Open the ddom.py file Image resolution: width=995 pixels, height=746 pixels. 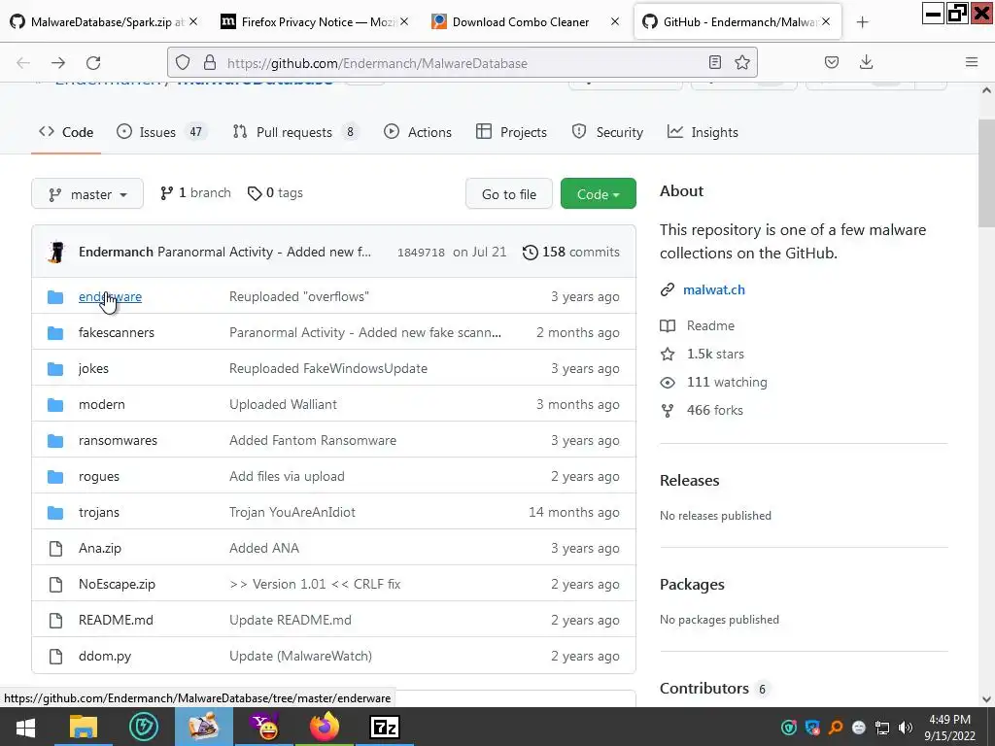click(105, 656)
